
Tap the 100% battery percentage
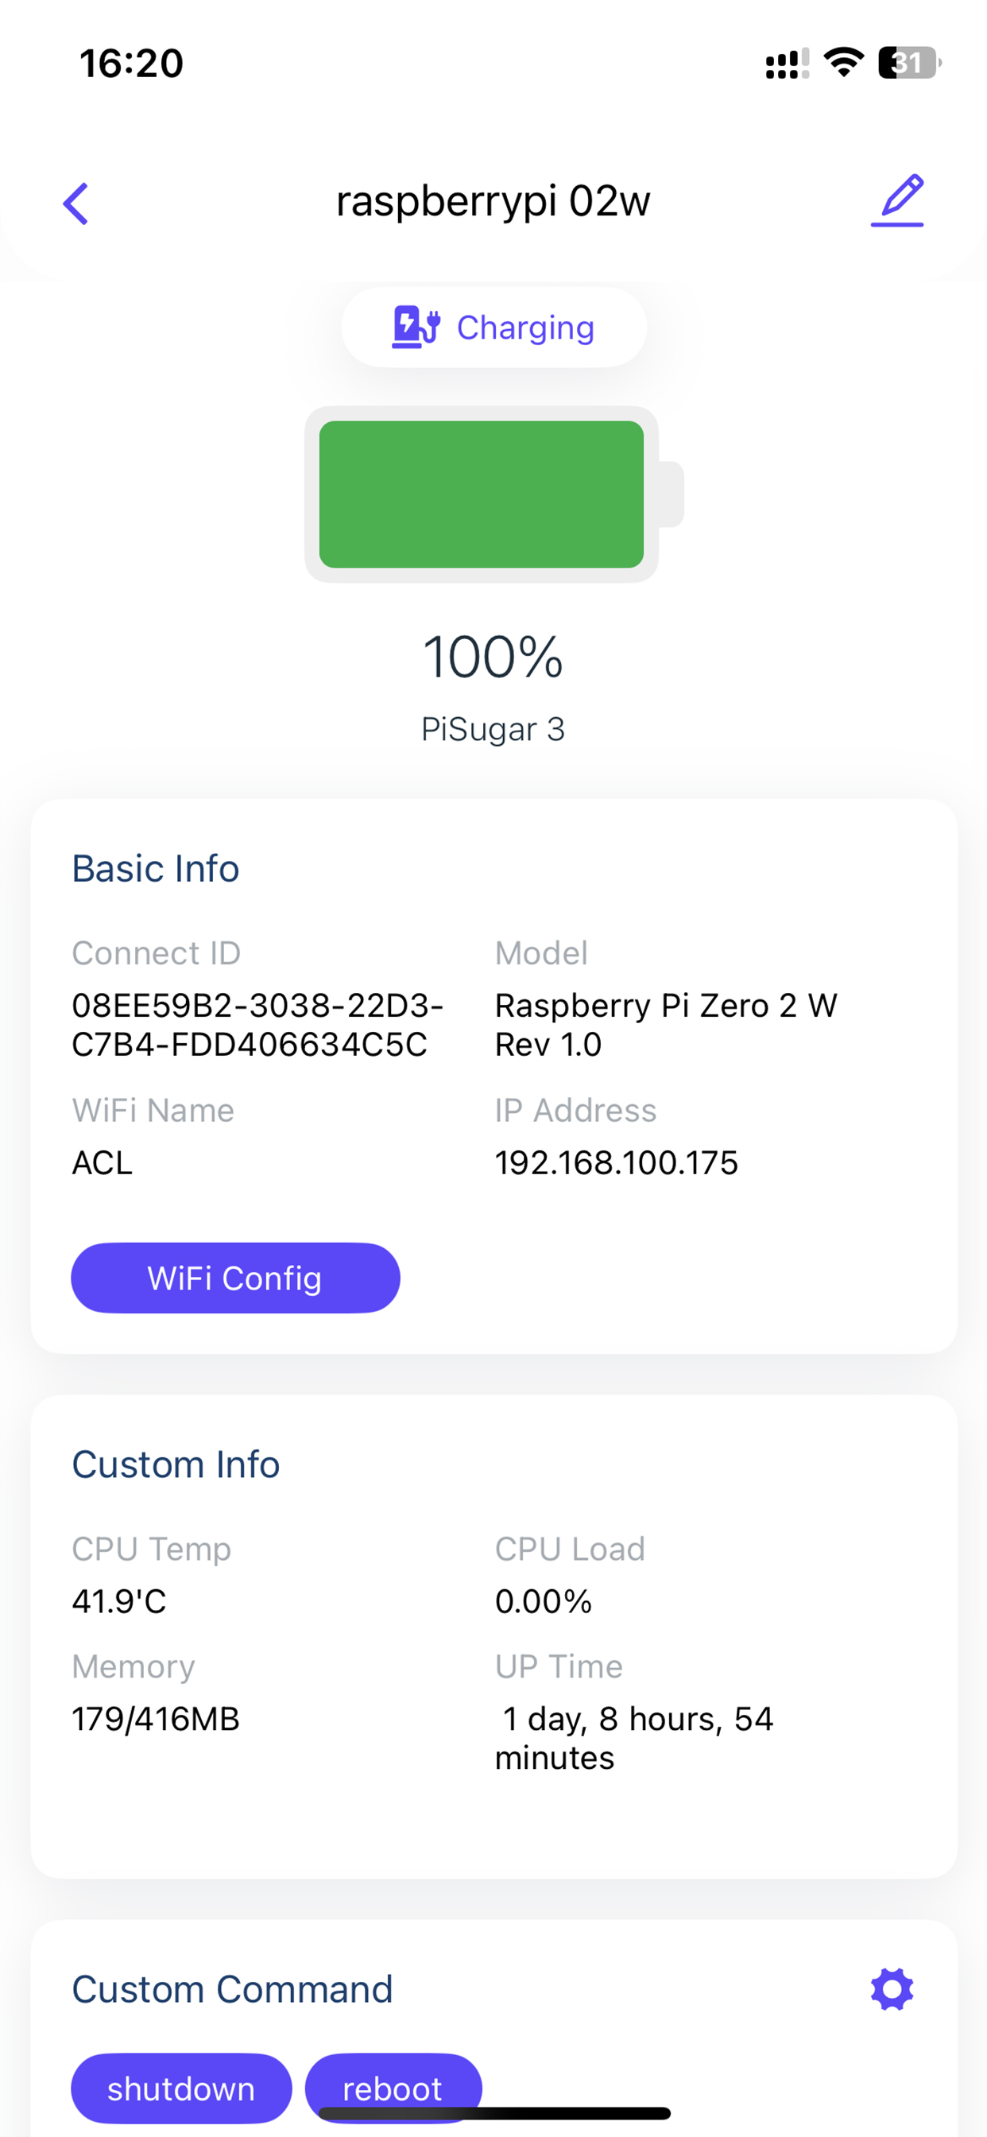493,657
